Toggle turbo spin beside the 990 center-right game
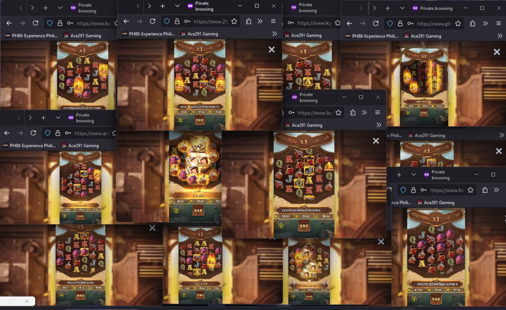506x310 pixels. coord(281,226)
